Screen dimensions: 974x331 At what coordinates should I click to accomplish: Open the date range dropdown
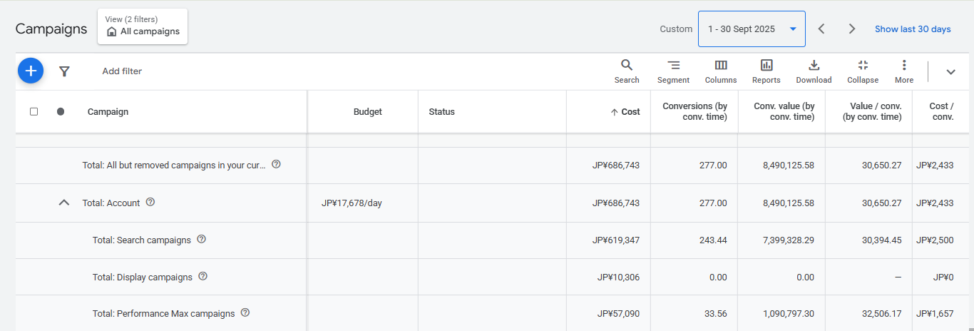coord(752,29)
